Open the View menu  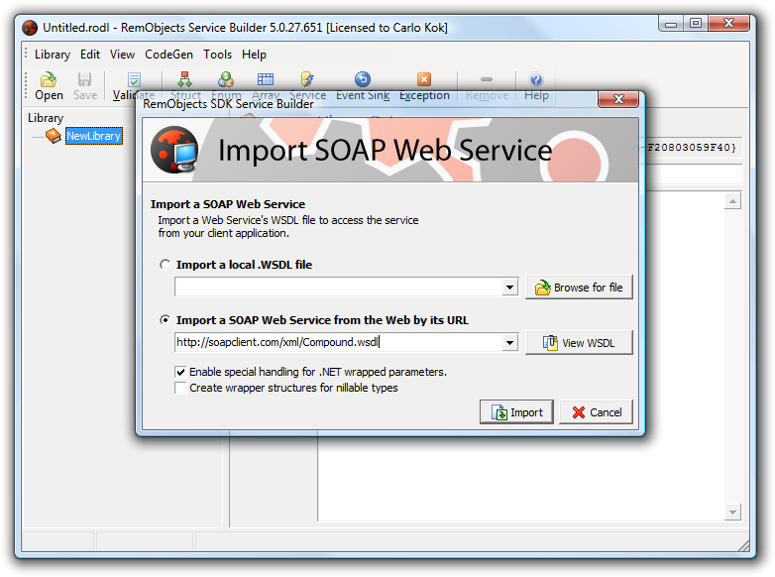point(122,55)
